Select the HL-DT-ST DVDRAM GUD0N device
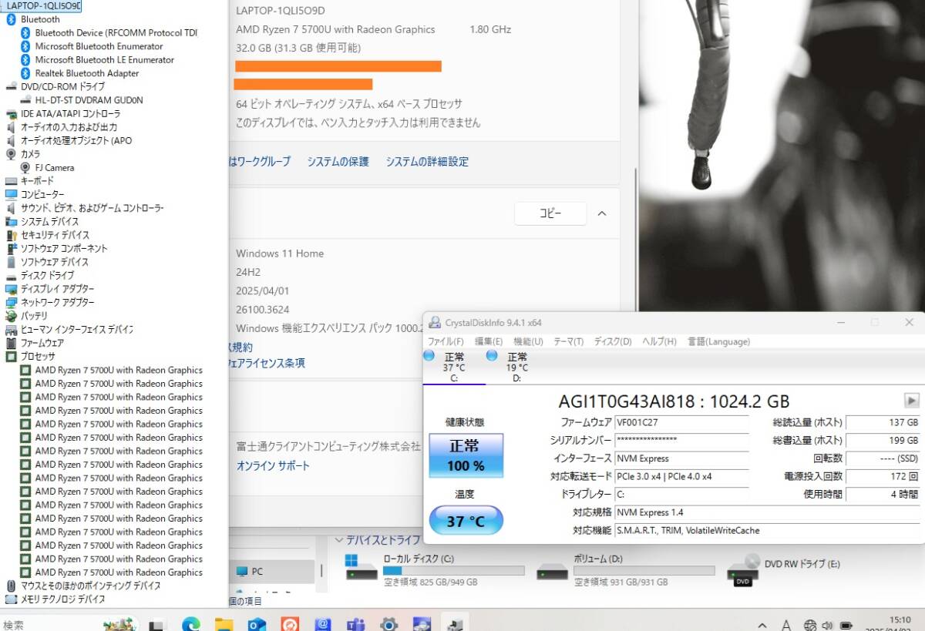The height and width of the screenshot is (631, 925). pyautogui.click(x=89, y=100)
